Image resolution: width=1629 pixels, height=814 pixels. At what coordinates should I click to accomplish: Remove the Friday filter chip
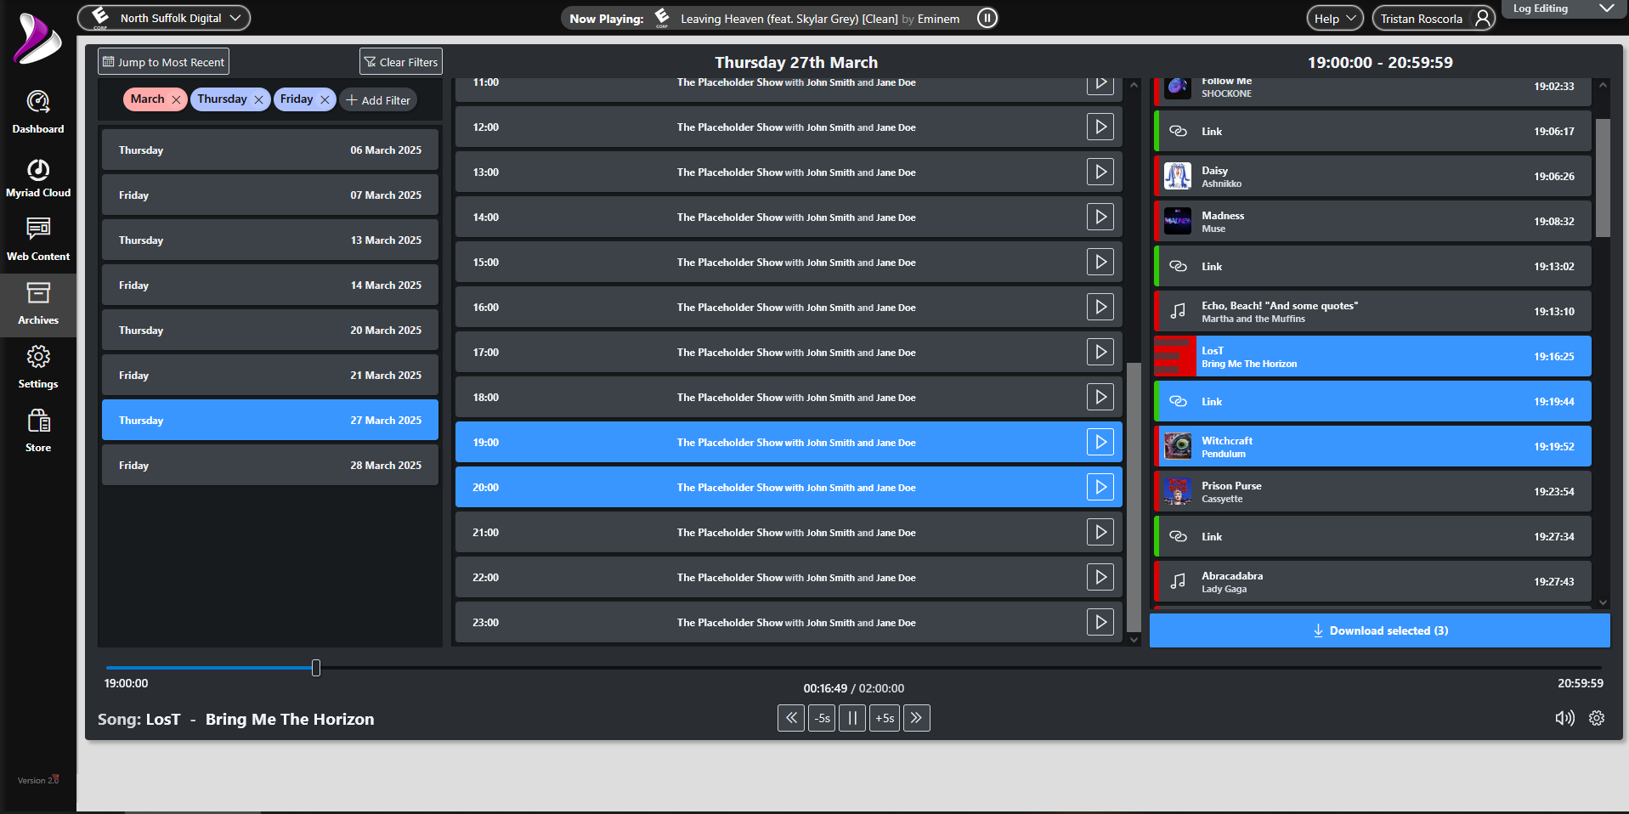coord(325,99)
